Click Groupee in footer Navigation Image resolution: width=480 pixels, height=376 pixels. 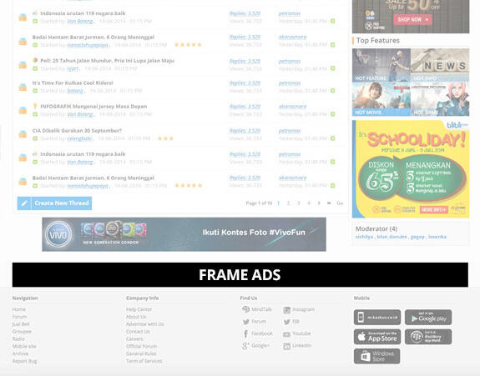tap(22, 331)
